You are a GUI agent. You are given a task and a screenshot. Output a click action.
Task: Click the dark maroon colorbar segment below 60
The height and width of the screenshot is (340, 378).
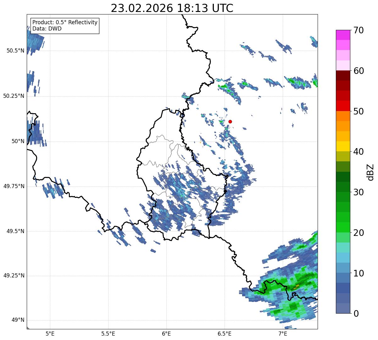(x=343, y=75)
